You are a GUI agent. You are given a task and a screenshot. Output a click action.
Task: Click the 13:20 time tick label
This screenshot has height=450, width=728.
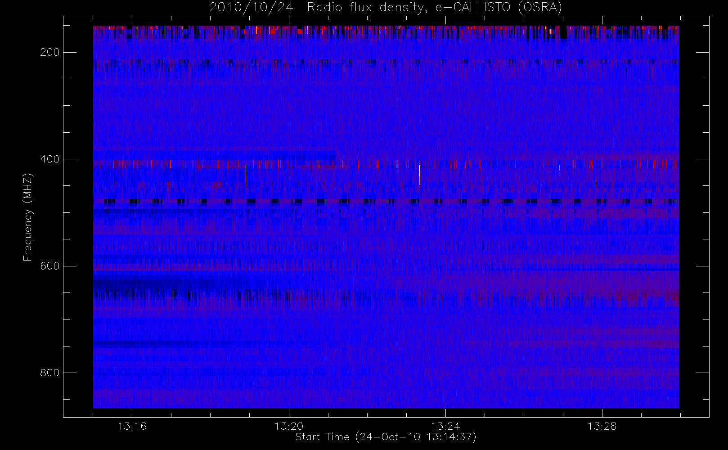click(289, 426)
